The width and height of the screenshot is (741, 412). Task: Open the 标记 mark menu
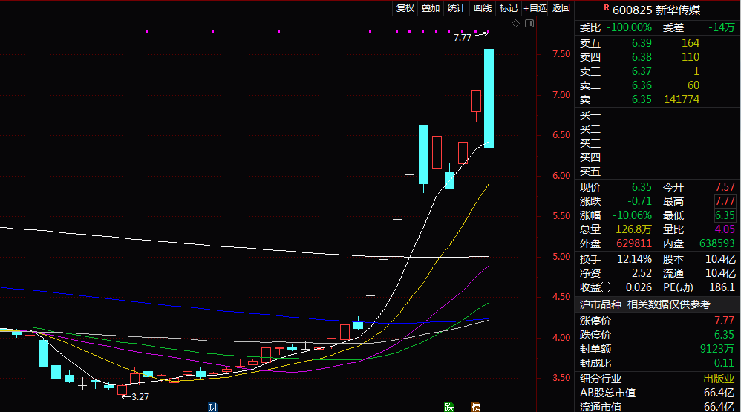(509, 8)
